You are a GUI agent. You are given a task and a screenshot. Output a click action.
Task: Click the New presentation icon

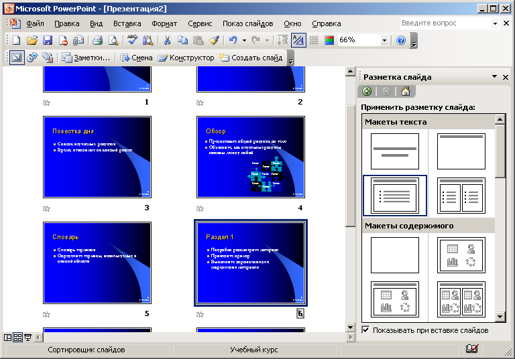coord(16,40)
